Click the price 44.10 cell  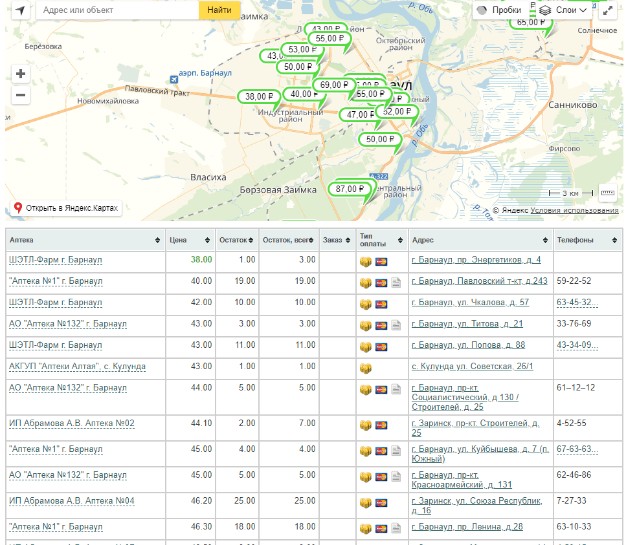[201, 423]
